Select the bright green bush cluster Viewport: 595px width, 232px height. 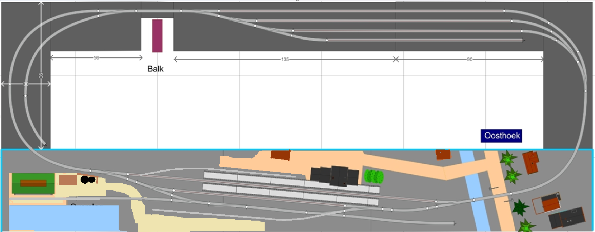pos(374,176)
